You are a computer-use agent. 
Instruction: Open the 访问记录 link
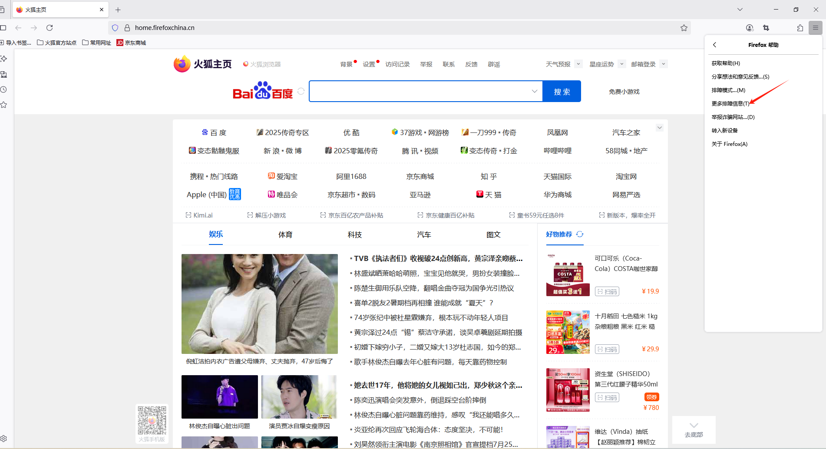coord(397,64)
